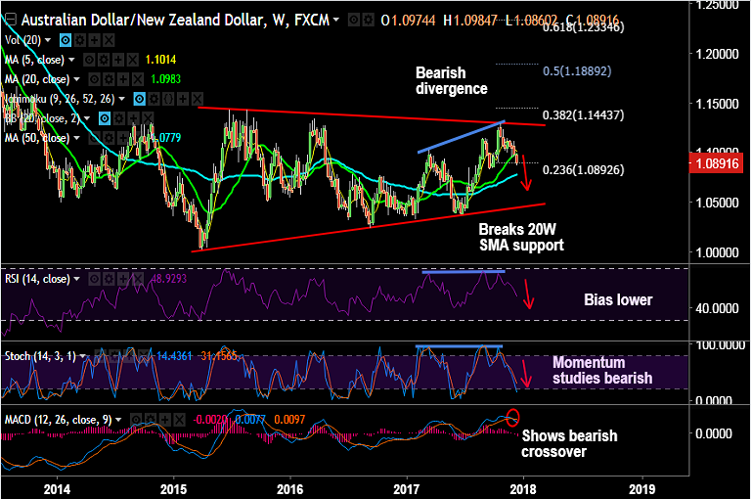This screenshot has height=499, width=751.
Task: Open Ichimoku source code braces icon
Action: tap(168, 99)
